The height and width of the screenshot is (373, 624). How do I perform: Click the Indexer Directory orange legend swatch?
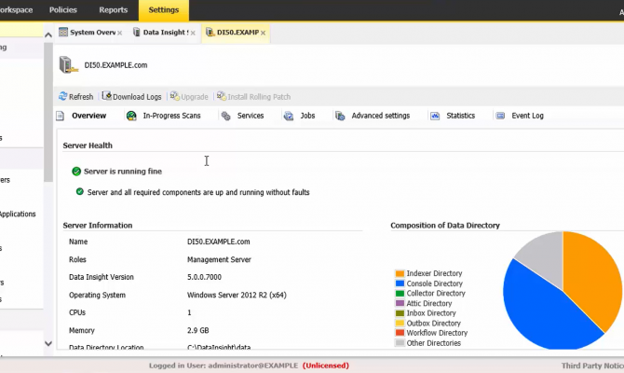400,273
